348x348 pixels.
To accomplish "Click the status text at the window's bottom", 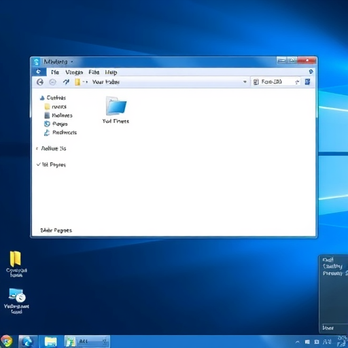I will pyautogui.click(x=56, y=230).
